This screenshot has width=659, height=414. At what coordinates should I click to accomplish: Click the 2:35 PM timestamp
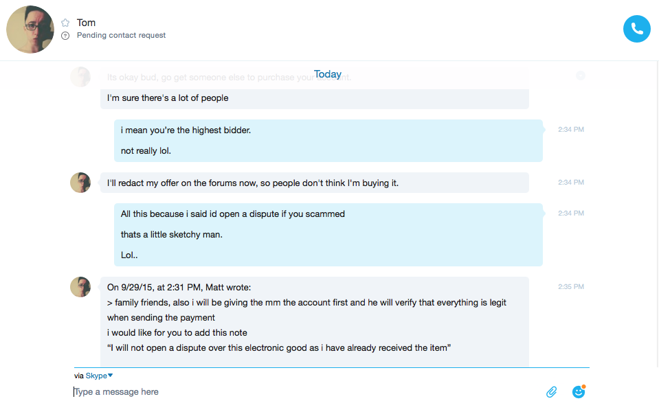[x=571, y=287]
